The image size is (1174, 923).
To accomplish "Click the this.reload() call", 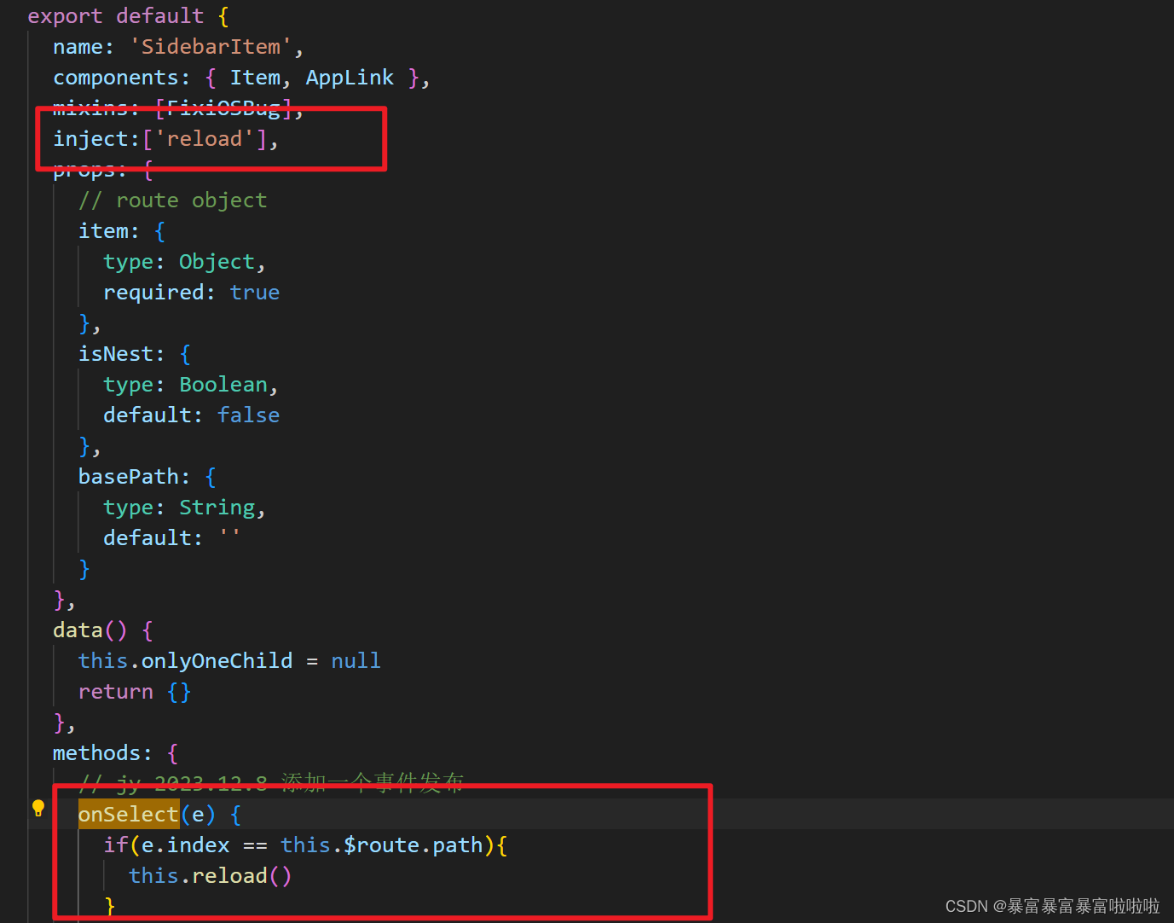I will [210, 876].
